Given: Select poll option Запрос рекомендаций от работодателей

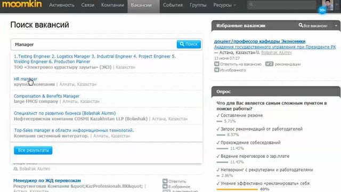Looking at the screenshot, I should click(x=259, y=129).
